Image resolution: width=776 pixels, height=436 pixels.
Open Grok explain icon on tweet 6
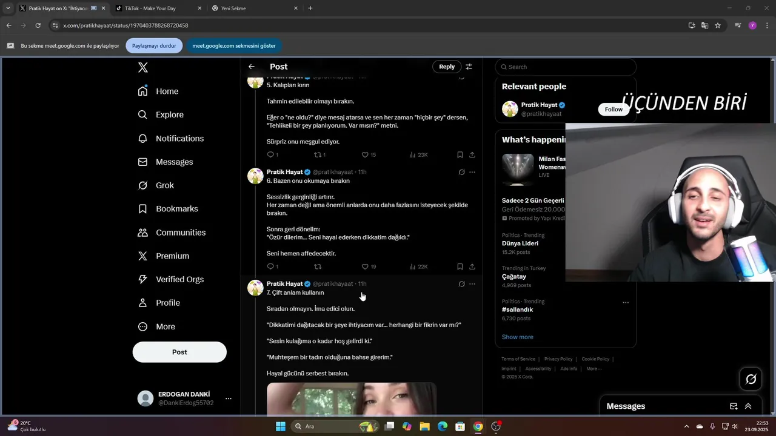point(461,172)
